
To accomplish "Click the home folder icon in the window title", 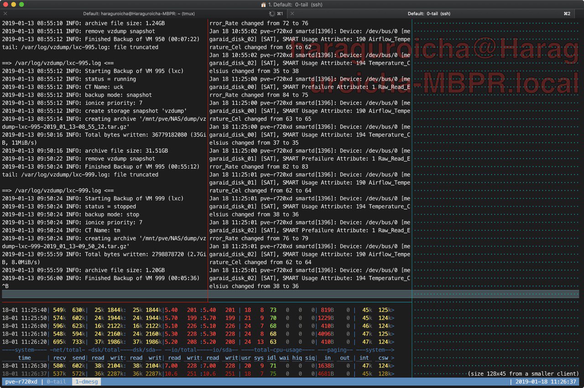I will click(263, 4).
